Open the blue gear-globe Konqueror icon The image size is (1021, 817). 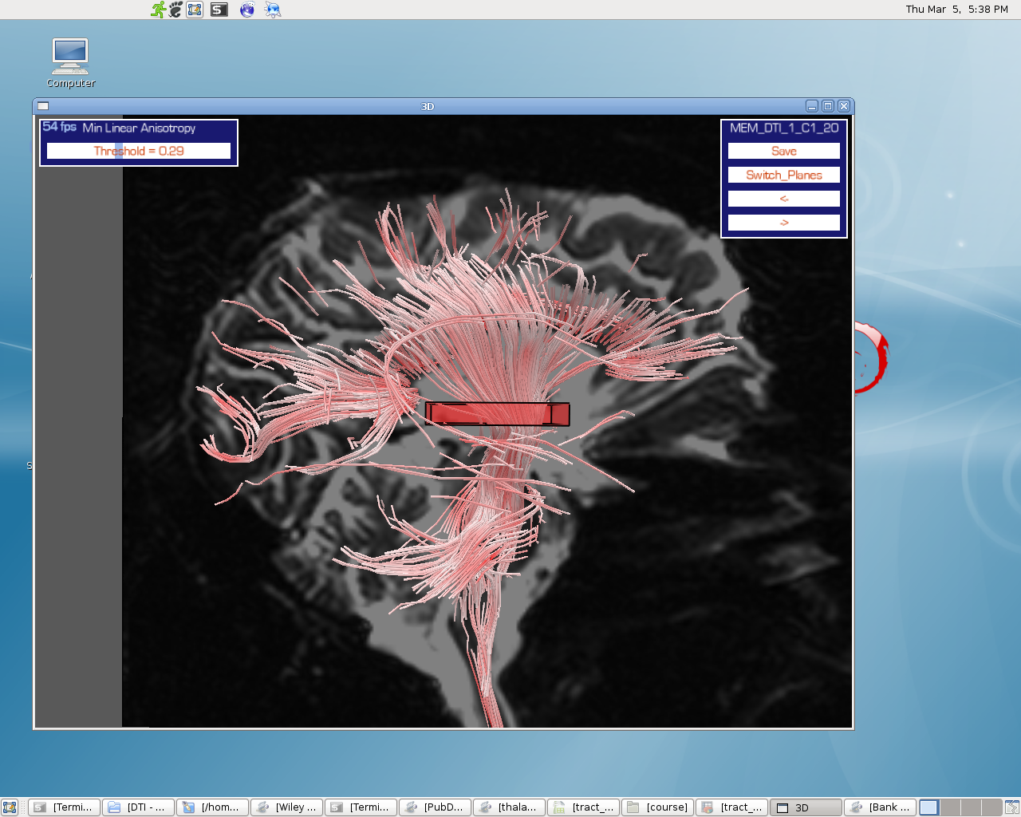coord(273,10)
